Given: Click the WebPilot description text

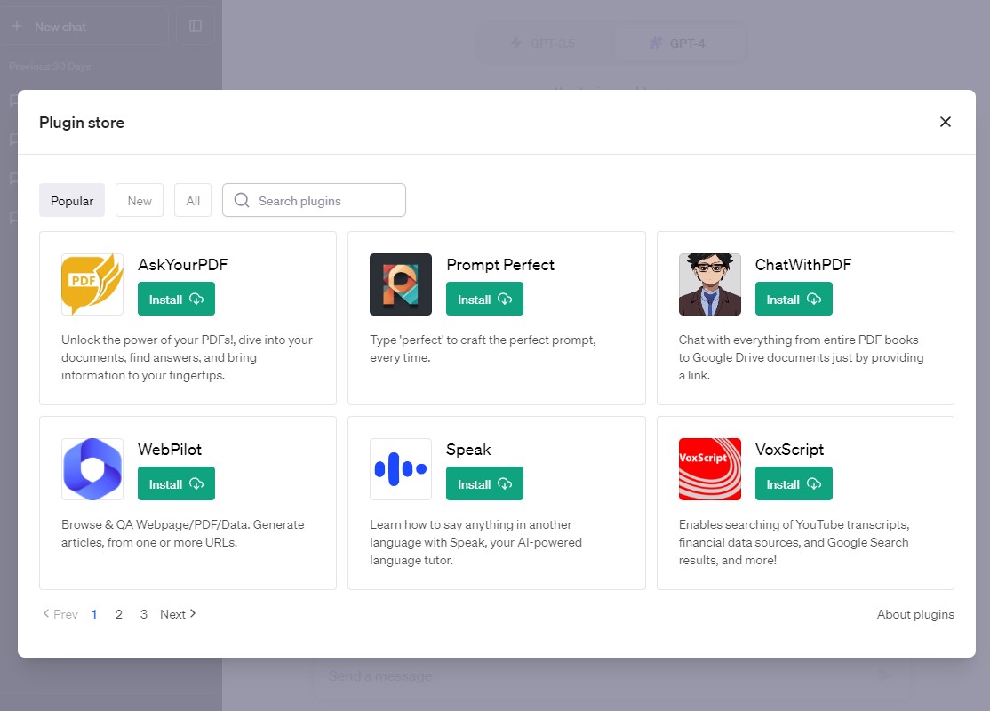Looking at the screenshot, I should pyautogui.click(x=182, y=533).
